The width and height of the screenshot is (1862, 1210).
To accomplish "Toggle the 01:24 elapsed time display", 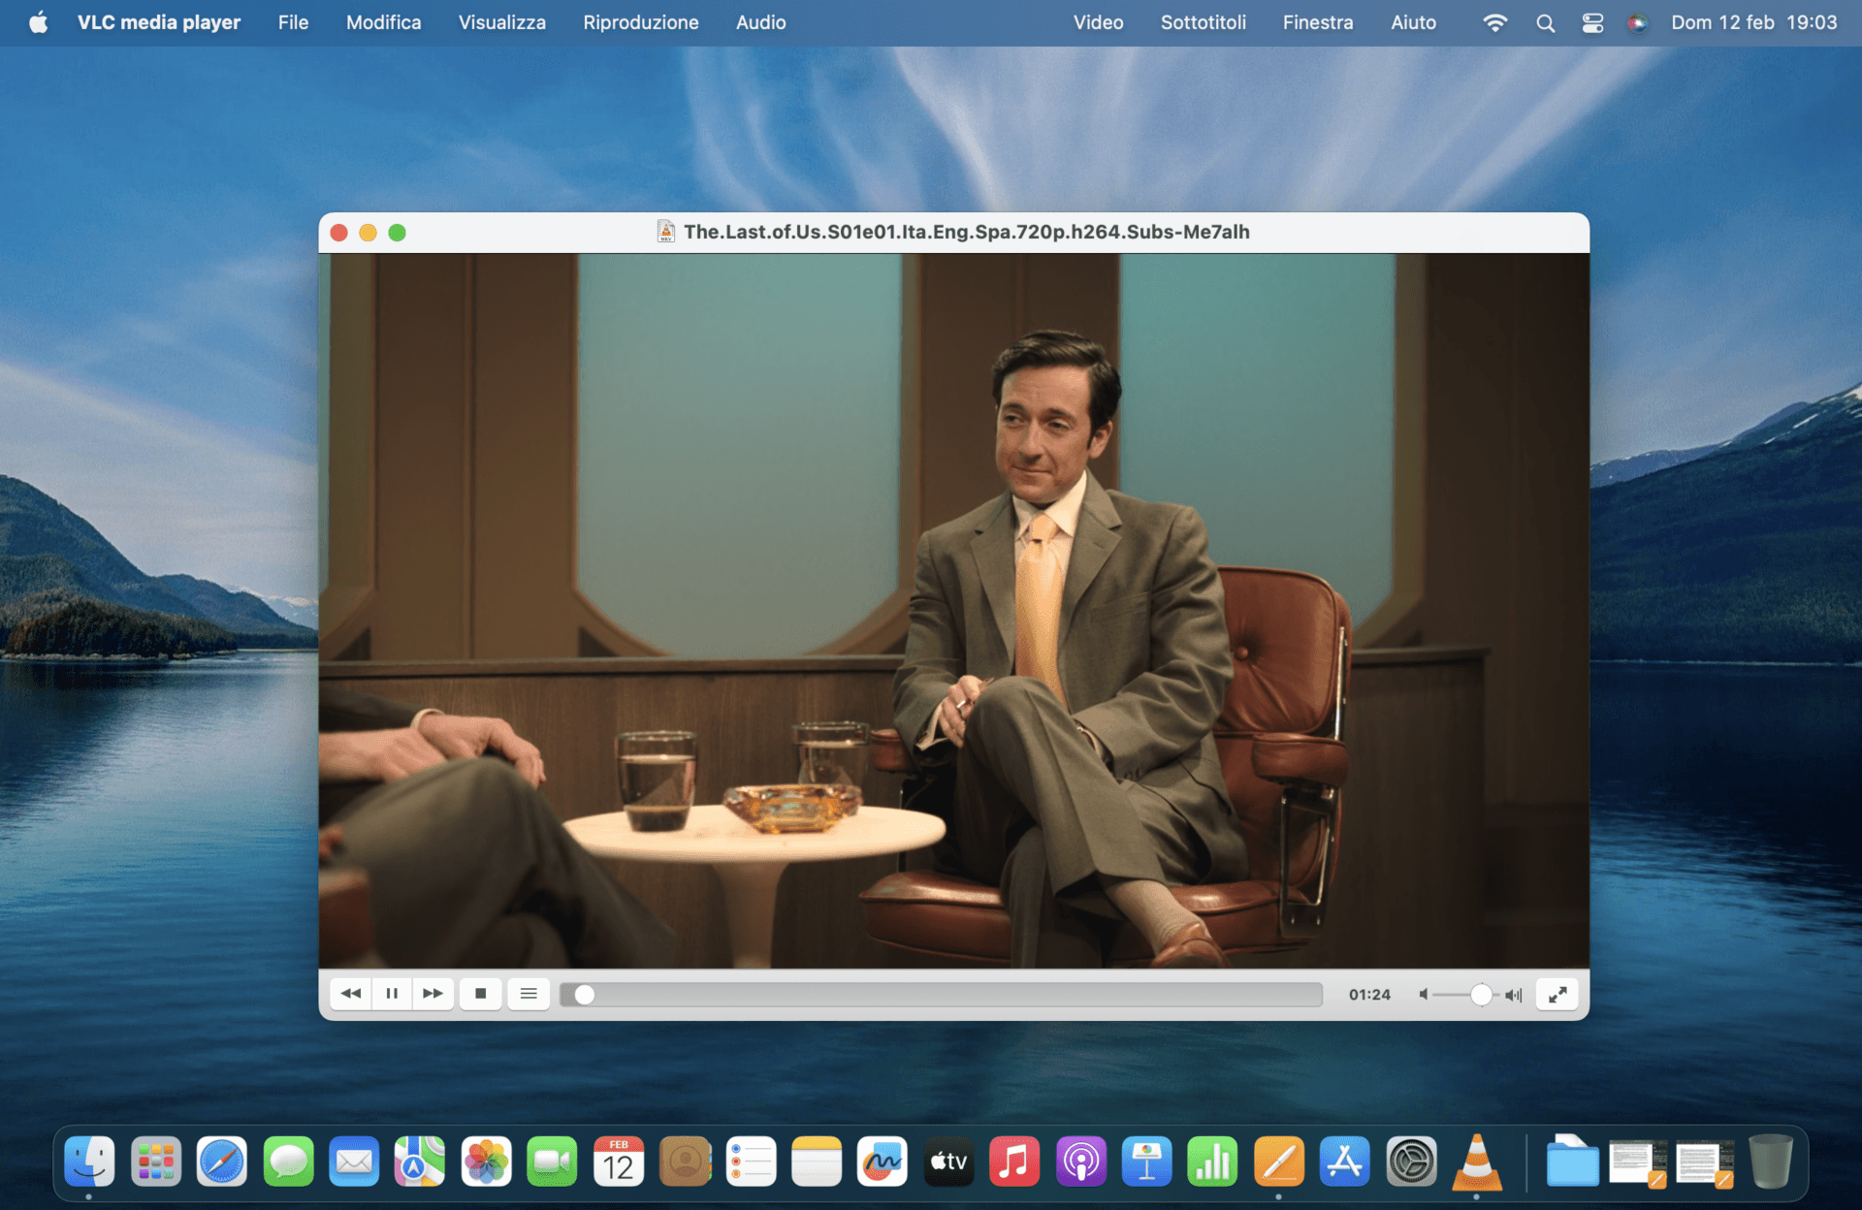I will point(1369,995).
